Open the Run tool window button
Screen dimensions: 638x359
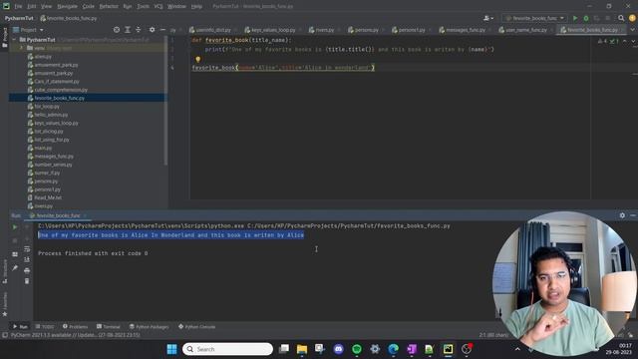pos(20,326)
